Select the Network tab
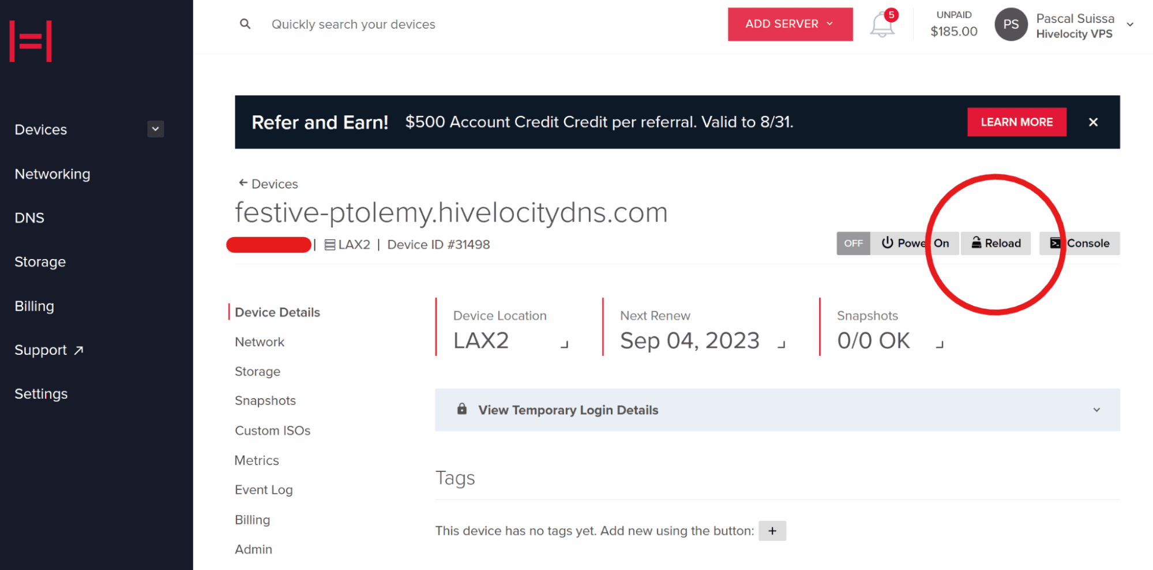Viewport: 1153px width, 570px height. 260,342
